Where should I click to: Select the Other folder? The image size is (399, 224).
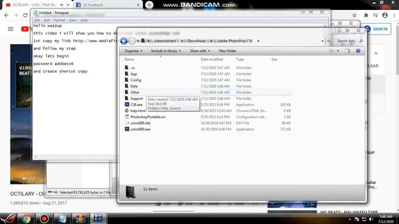135,93
